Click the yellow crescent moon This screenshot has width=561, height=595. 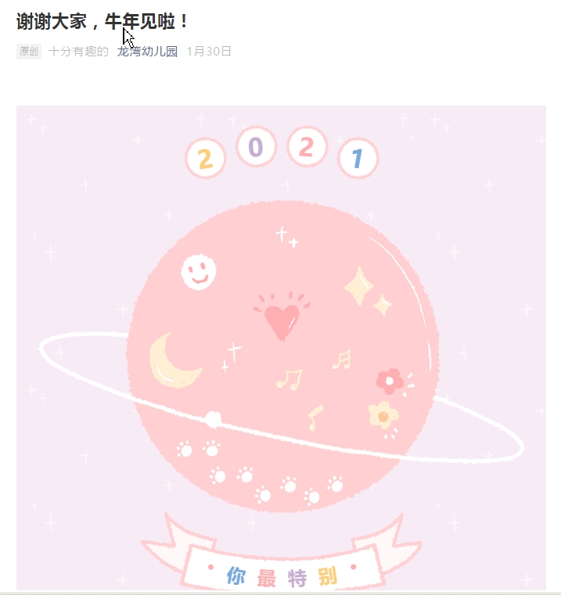(x=174, y=361)
